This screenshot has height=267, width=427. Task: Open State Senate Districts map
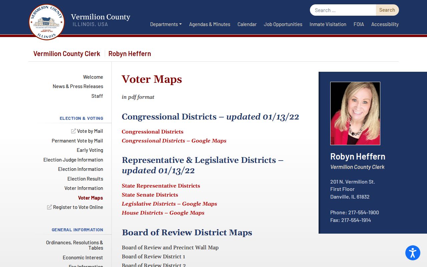click(150, 195)
